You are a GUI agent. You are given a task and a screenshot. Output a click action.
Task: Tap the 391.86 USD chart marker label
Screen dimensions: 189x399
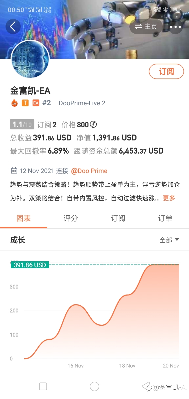tap(30, 265)
